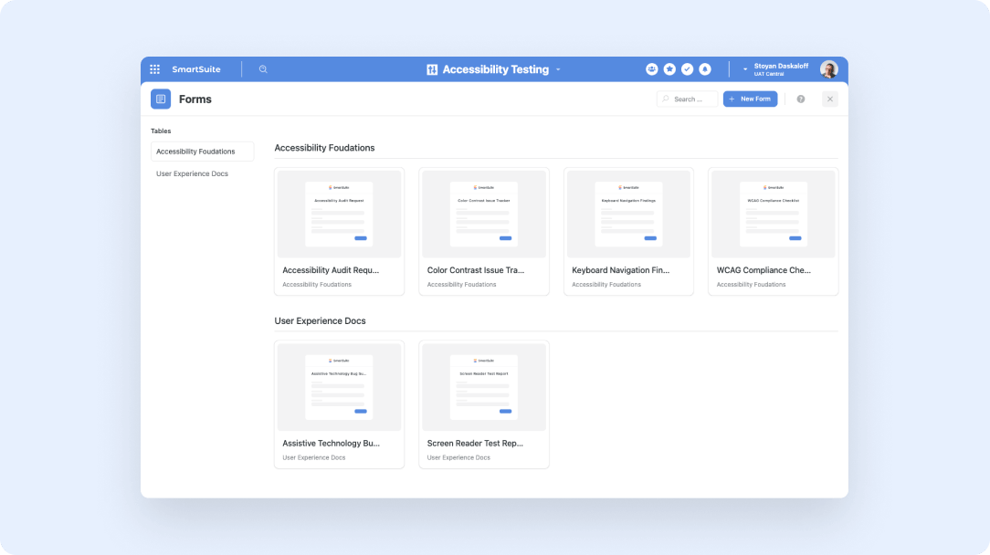Click the favorites star icon
This screenshot has width=990, height=555.
point(669,69)
